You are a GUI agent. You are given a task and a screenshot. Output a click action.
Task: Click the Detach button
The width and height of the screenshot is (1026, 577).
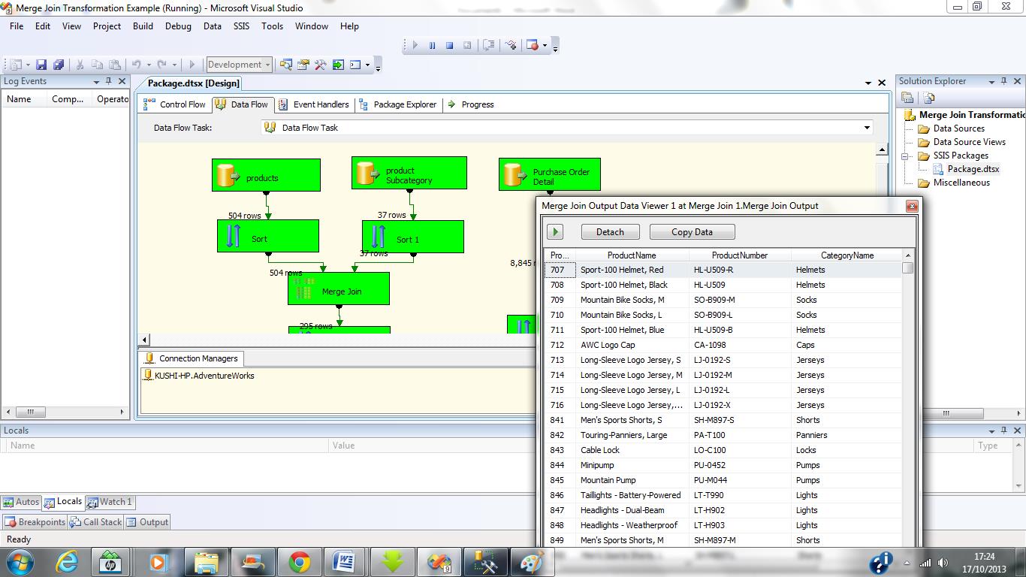coord(610,232)
